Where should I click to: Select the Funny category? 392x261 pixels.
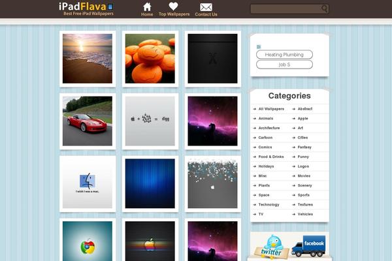303,157
